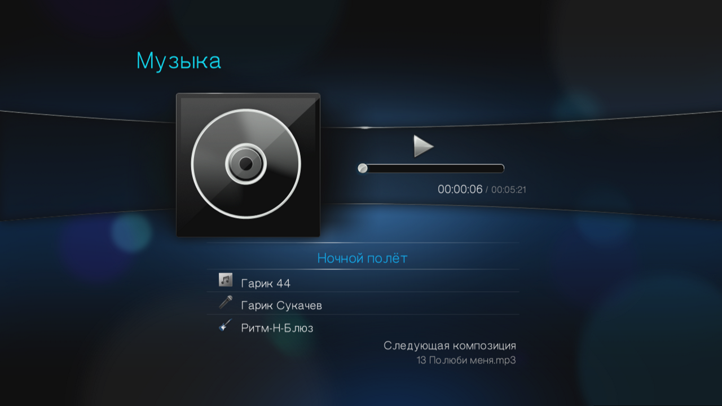Click the microphone artist icon
The width and height of the screenshot is (722, 406).
tap(226, 302)
